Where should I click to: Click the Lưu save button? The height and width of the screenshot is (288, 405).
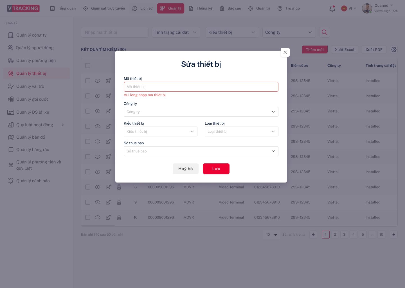click(216, 169)
